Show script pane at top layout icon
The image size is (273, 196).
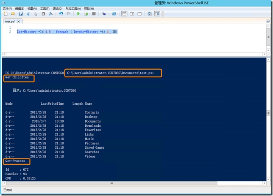124,14
